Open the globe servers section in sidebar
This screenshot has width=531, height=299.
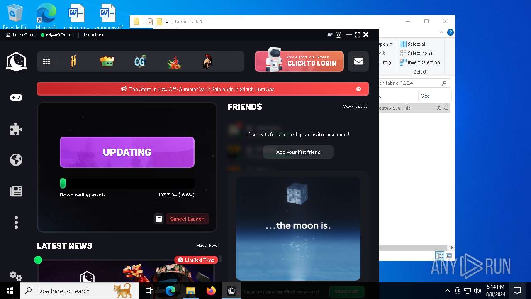pyautogui.click(x=16, y=160)
